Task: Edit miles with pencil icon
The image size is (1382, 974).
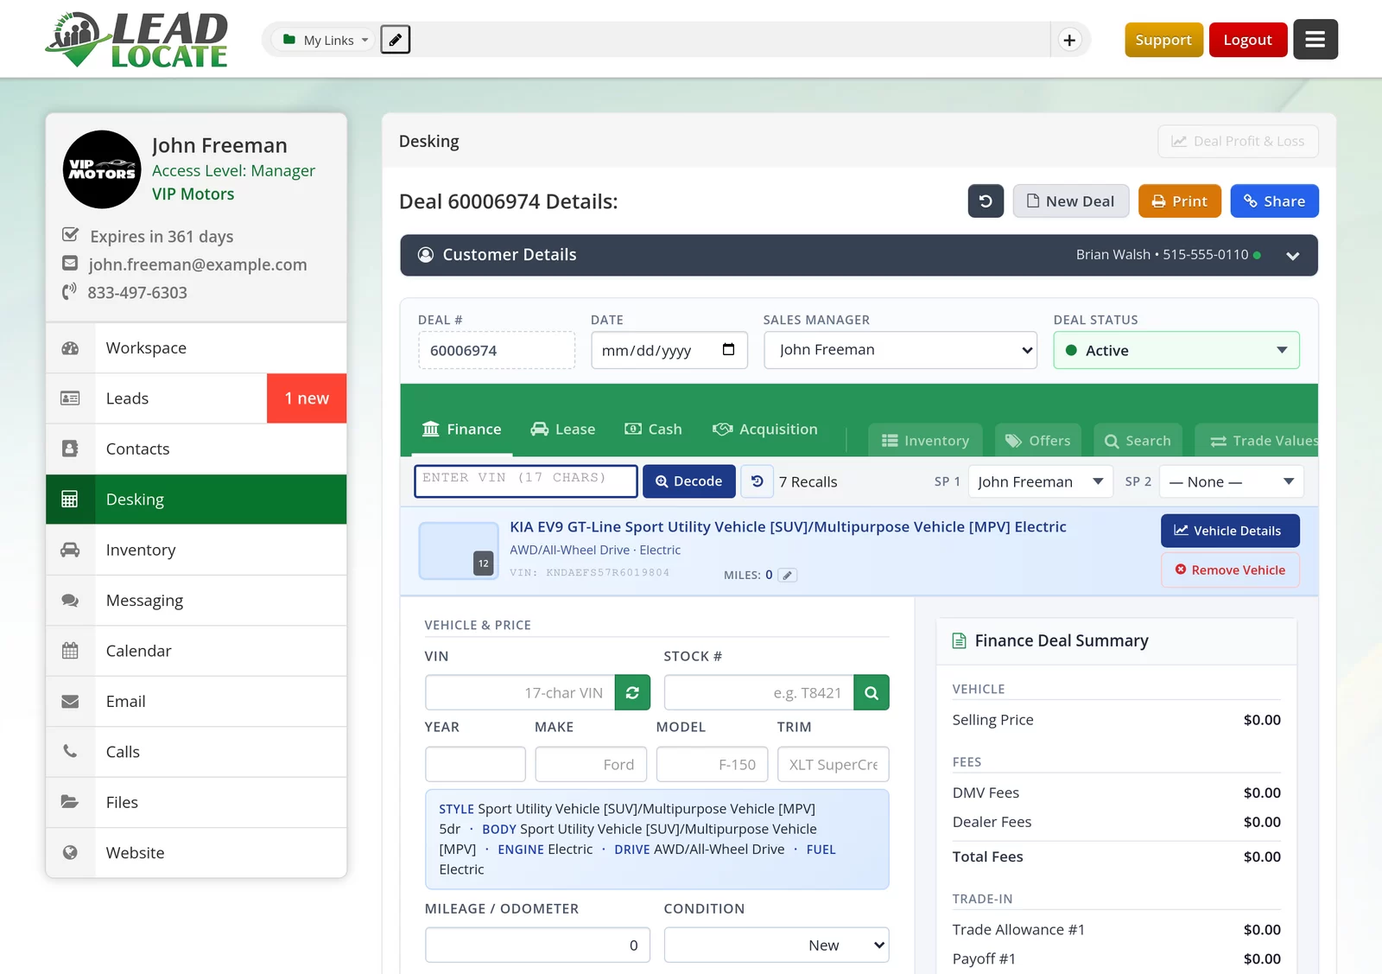Action: (787, 575)
